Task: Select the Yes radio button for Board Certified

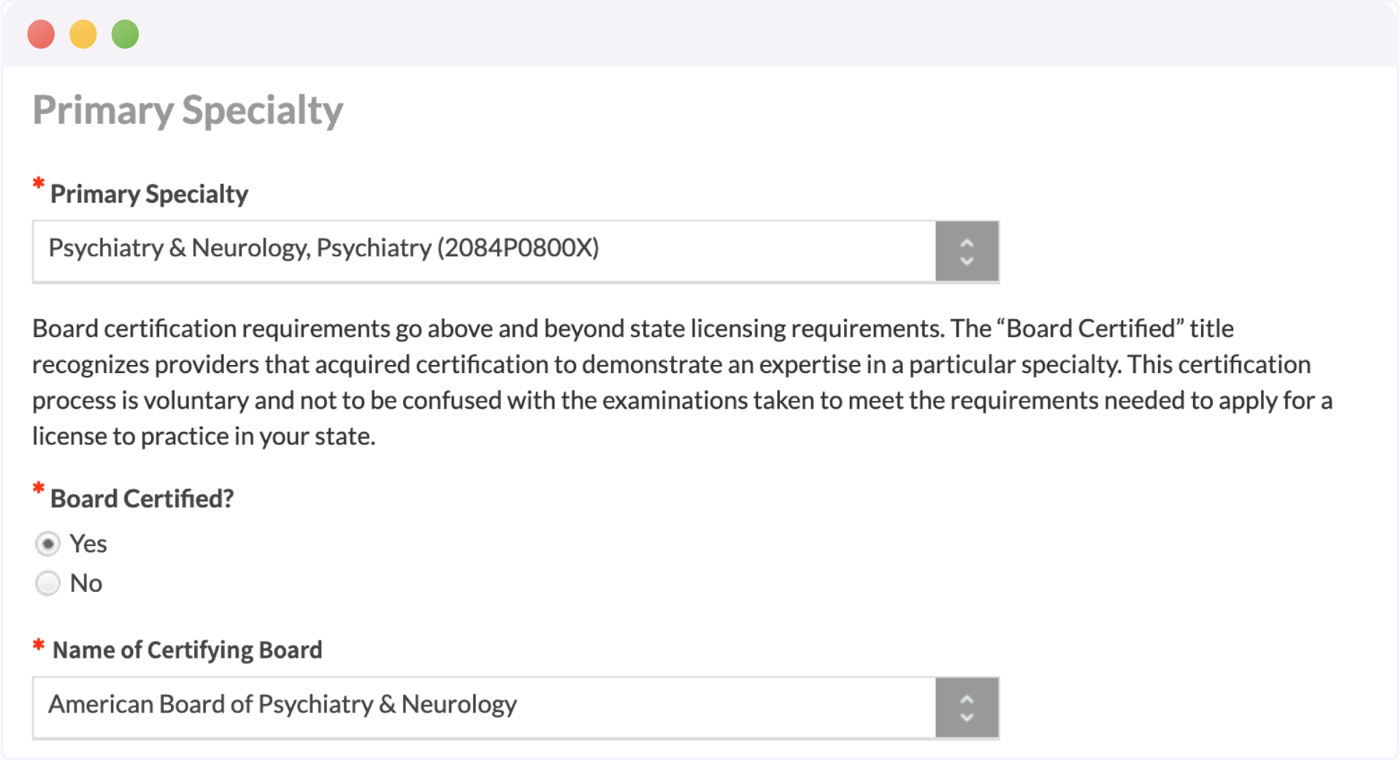Action: click(x=48, y=544)
